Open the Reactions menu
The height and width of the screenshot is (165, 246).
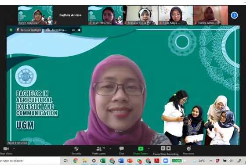[188, 151]
